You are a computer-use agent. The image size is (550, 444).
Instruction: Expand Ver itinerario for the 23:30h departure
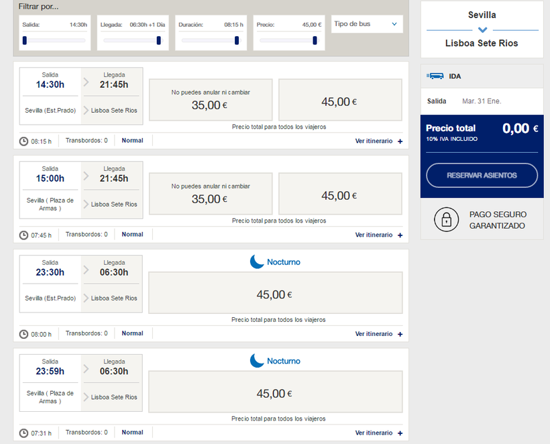[x=379, y=334]
